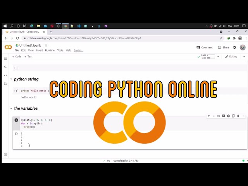Open the table of contents sidebar icon

pos(5,59)
